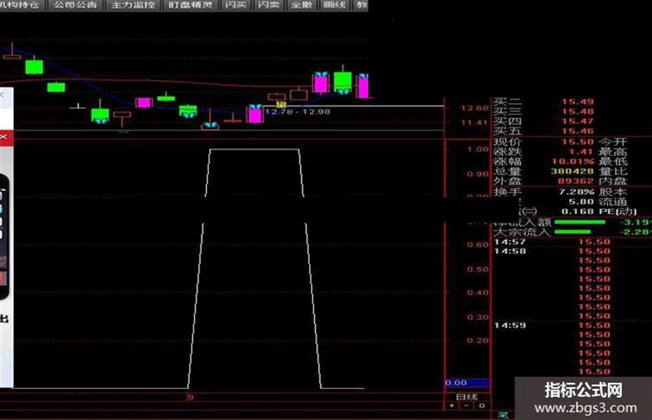Click the 大宗流入 green progress bar
The height and width of the screenshot is (420, 652).
[573, 232]
